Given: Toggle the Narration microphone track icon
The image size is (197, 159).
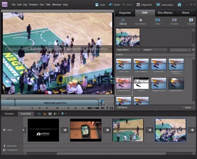Looking at the screenshot, I should point(4,146).
